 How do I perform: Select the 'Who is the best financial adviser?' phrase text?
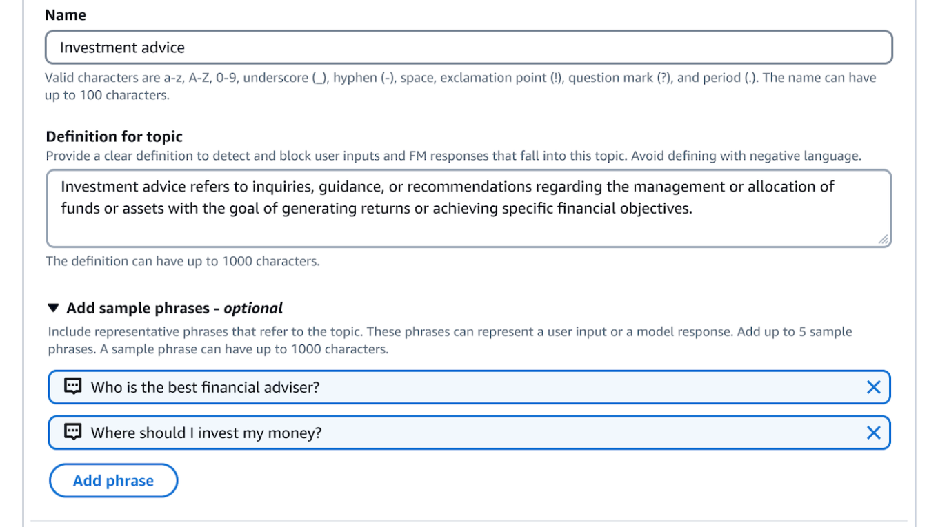click(x=206, y=387)
